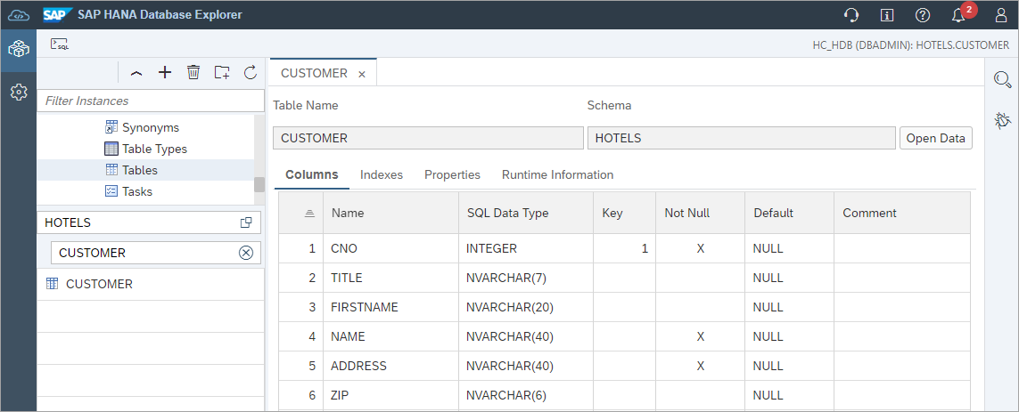1019x412 pixels.
Task: Click the Table Name field showing CUSTOMER
Action: coord(428,138)
